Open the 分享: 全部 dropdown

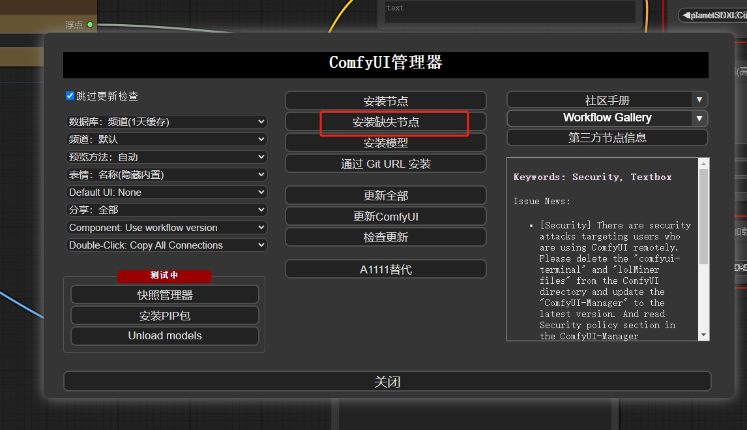pos(166,209)
